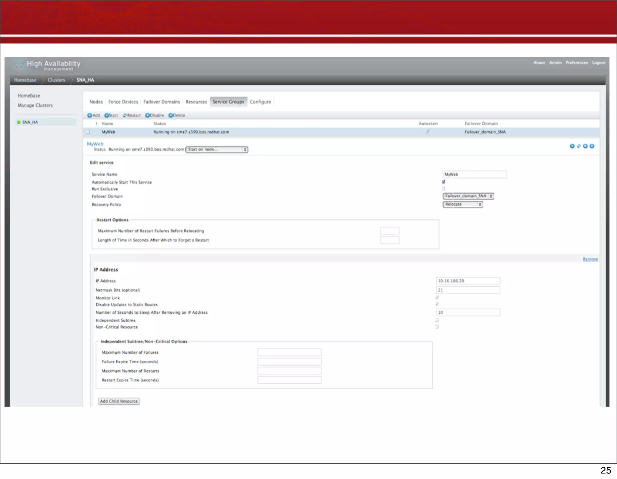Toggle the Automatically Start This Service checkbox
Screen dimensions: 617x479
pos(443,182)
